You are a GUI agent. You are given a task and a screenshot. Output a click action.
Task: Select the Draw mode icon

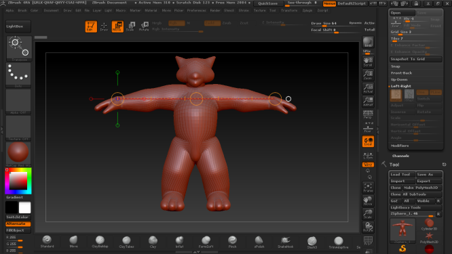(x=104, y=26)
